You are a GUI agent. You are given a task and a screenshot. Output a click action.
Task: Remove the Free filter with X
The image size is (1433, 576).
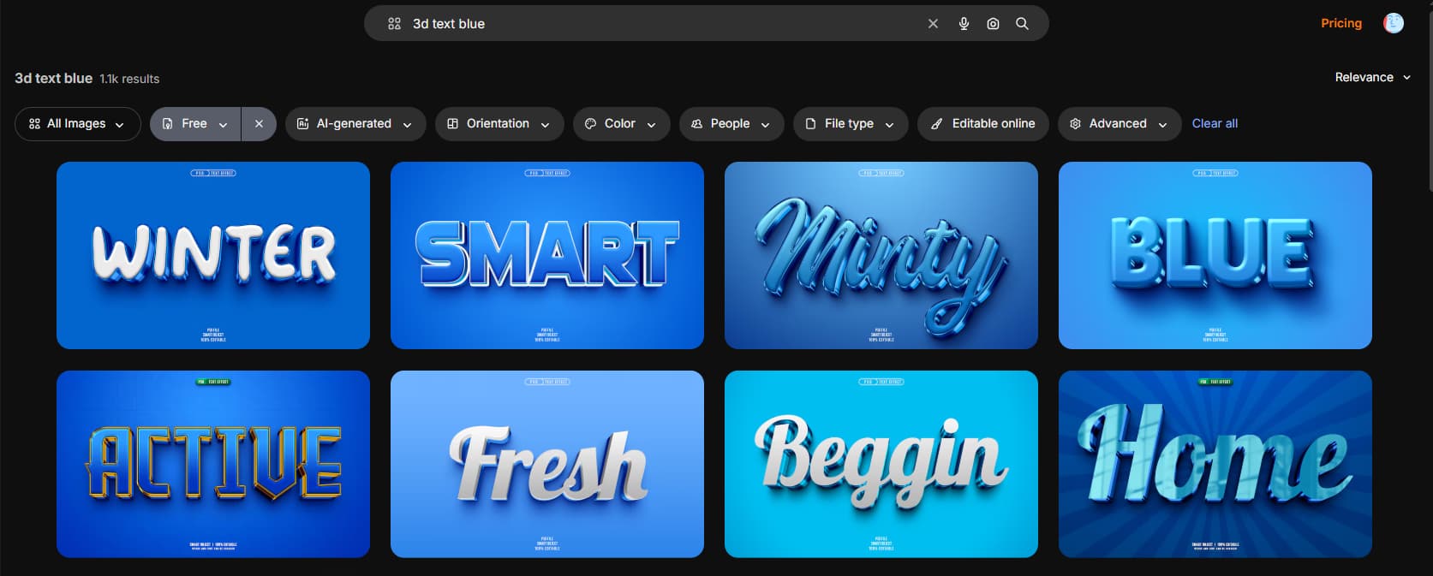(259, 124)
